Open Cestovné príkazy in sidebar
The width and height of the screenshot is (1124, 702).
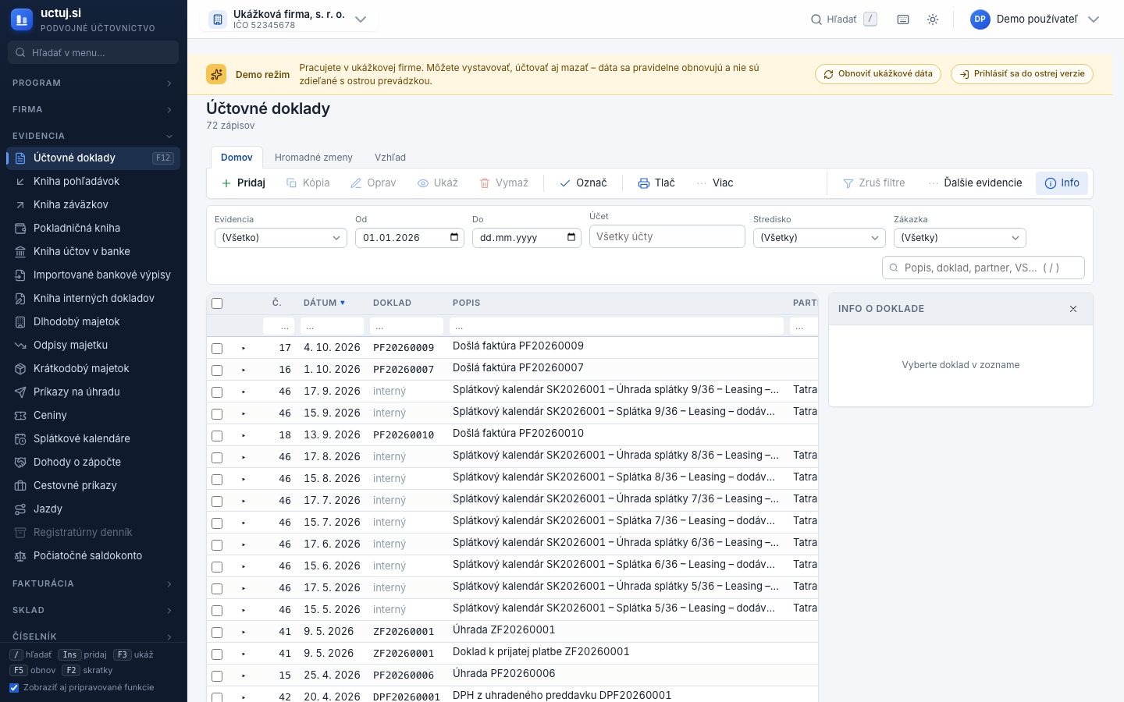pyautogui.click(x=93, y=485)
